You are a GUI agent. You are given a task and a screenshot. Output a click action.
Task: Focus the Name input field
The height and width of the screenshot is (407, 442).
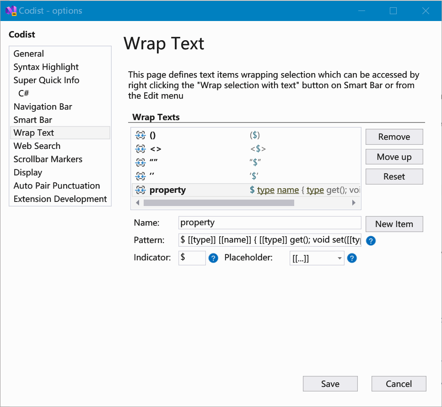coord(270,222)
